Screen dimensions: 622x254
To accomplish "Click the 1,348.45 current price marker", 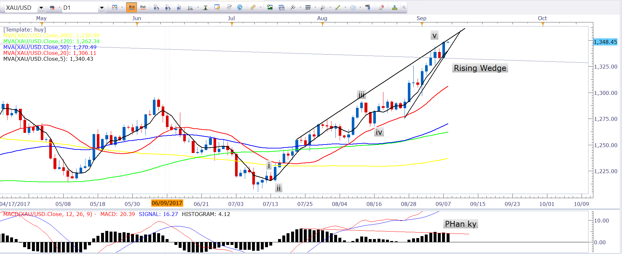I will pos(605,42).
